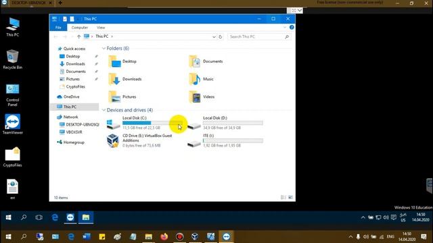Open the address bar history dropdown
This screenshot has height=243, width=433.
point(214,36)
